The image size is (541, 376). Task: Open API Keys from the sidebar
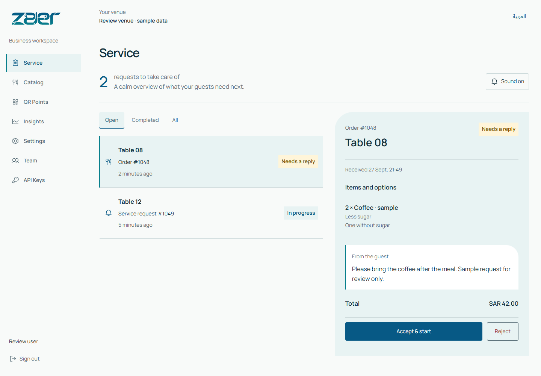point(44,180)
